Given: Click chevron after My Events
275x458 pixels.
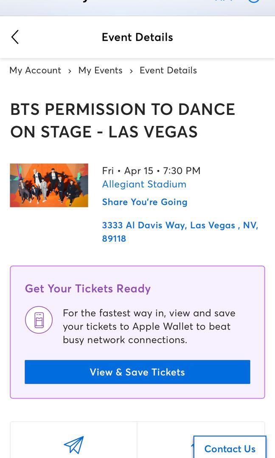Looking at the screenshot, I should coord(131,71).
